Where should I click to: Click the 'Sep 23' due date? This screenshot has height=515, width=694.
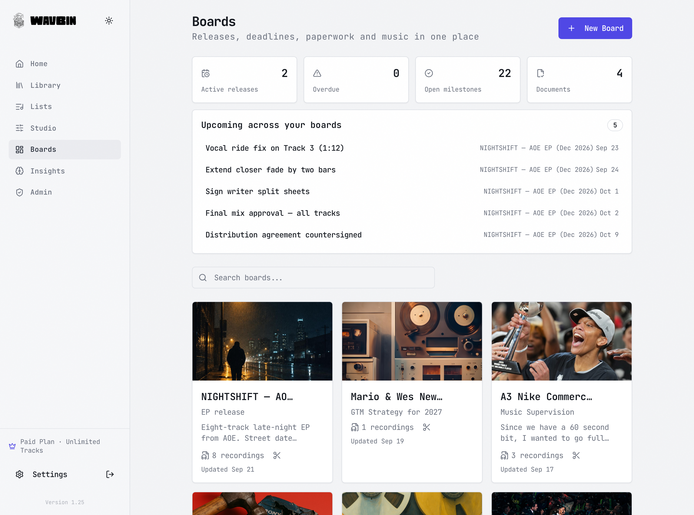click(x=607, y=148)
